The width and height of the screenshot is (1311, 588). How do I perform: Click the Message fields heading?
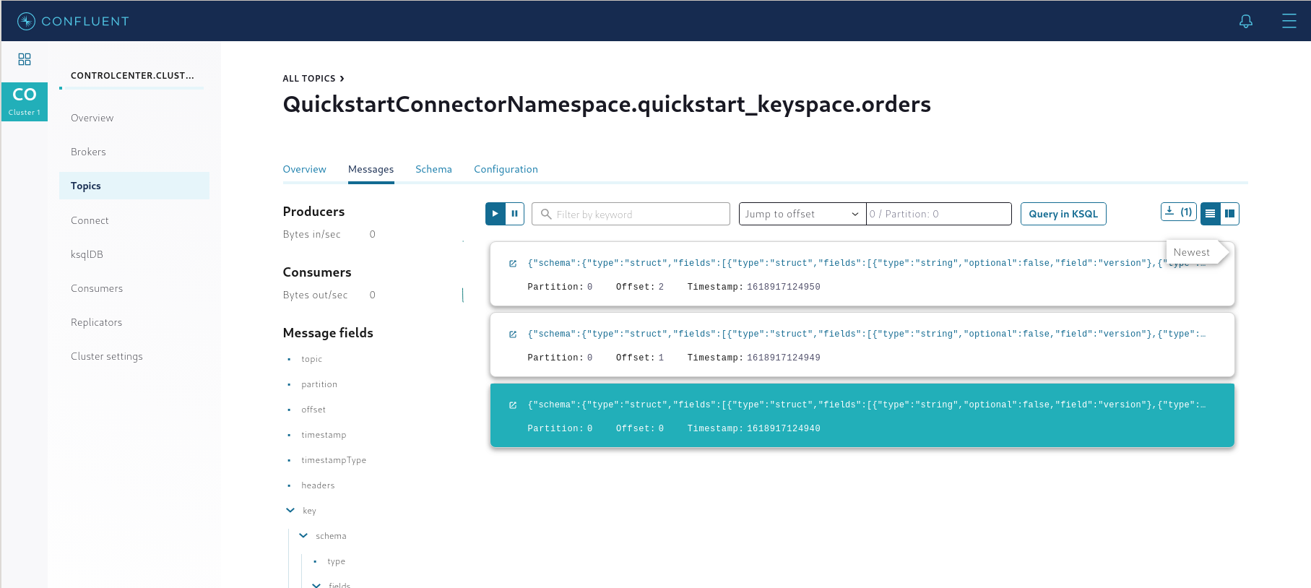click(328, 333)
